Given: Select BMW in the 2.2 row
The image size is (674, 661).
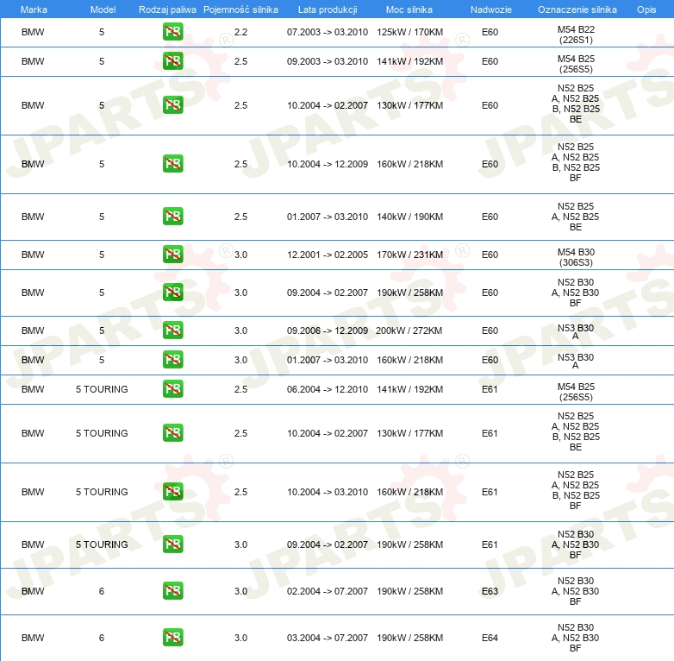Looking at the screenshot, I should click(x=33, y=32).
